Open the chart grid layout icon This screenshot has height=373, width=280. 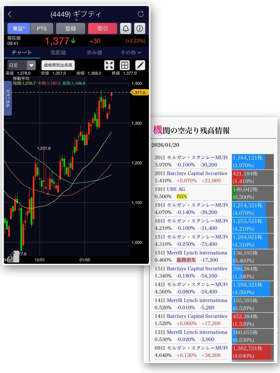tap(125, 65)
